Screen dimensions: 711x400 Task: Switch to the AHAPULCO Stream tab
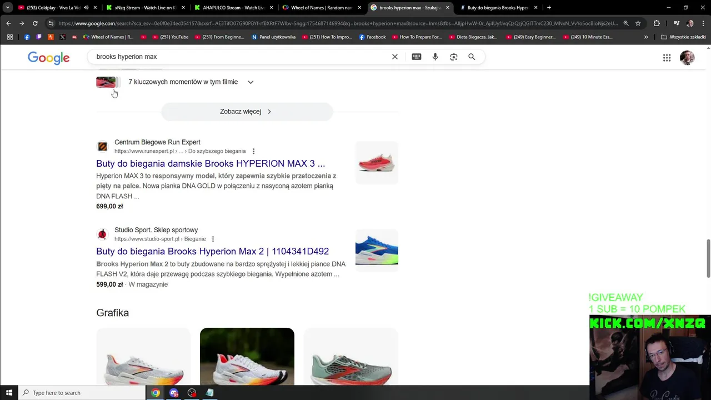[x=233, y=8]
